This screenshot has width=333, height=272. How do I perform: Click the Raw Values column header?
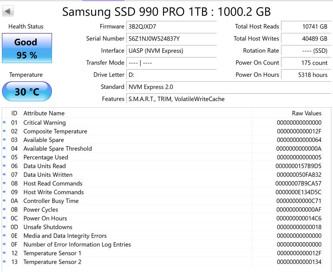[288, 113]
